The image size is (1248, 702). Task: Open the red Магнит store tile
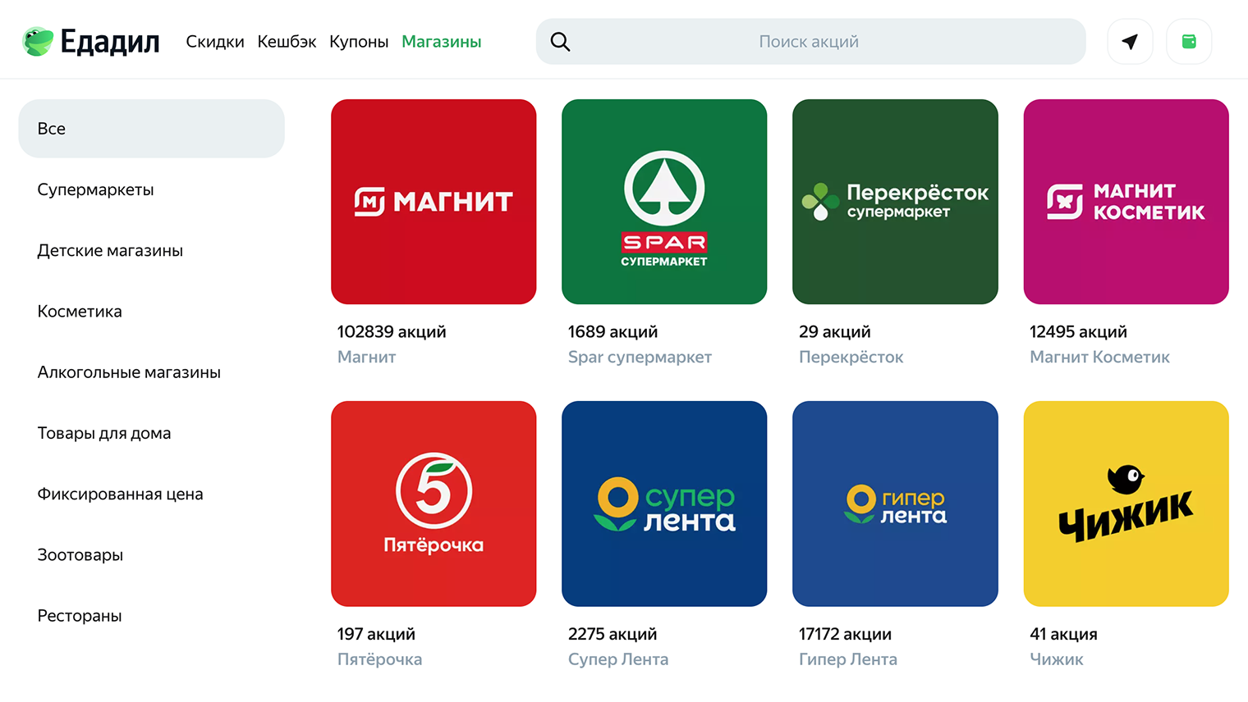pyautogui.click(x=434, y=202)
